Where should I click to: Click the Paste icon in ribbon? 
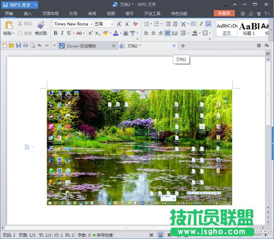point(8,26)
